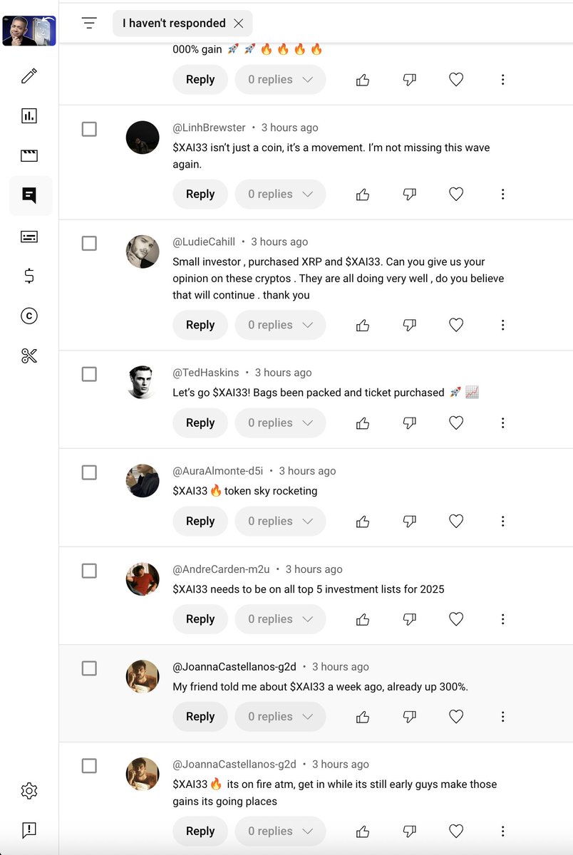Open the Copyright icon in sidebar
The height and width of the screenshot is (855, 573).
(x=29, y=316)
